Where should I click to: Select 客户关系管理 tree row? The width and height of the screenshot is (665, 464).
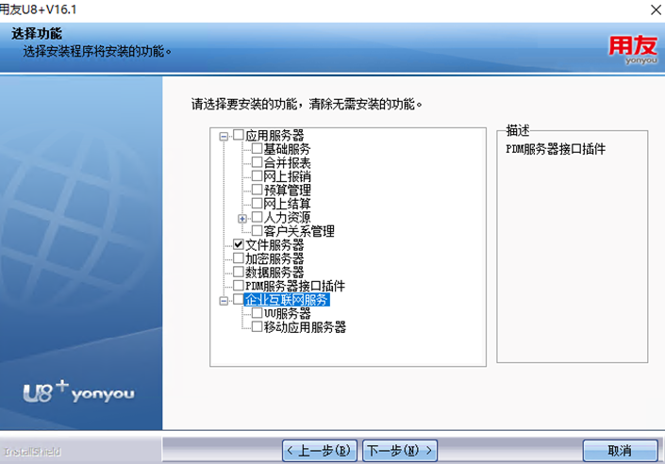click(299, 231)
